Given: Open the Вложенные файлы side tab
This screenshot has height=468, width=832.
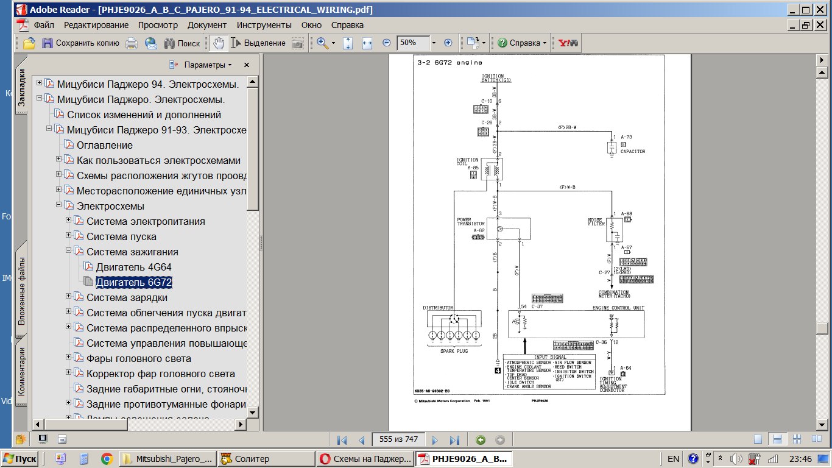Looking at the screenshot, I should 22,291.
